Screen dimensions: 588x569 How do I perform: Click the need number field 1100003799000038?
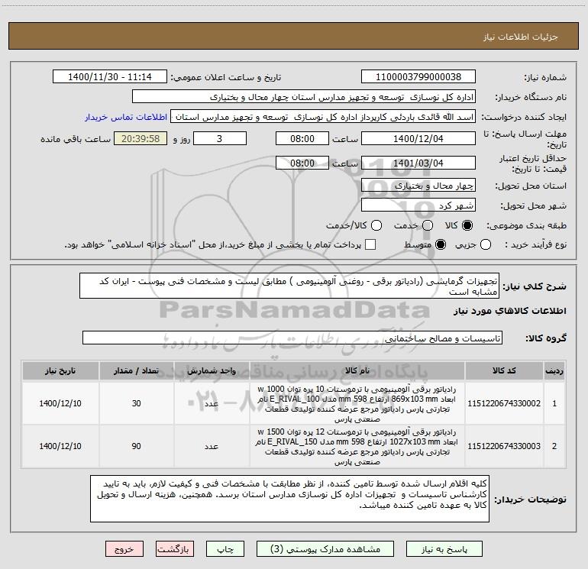point(418,76)
